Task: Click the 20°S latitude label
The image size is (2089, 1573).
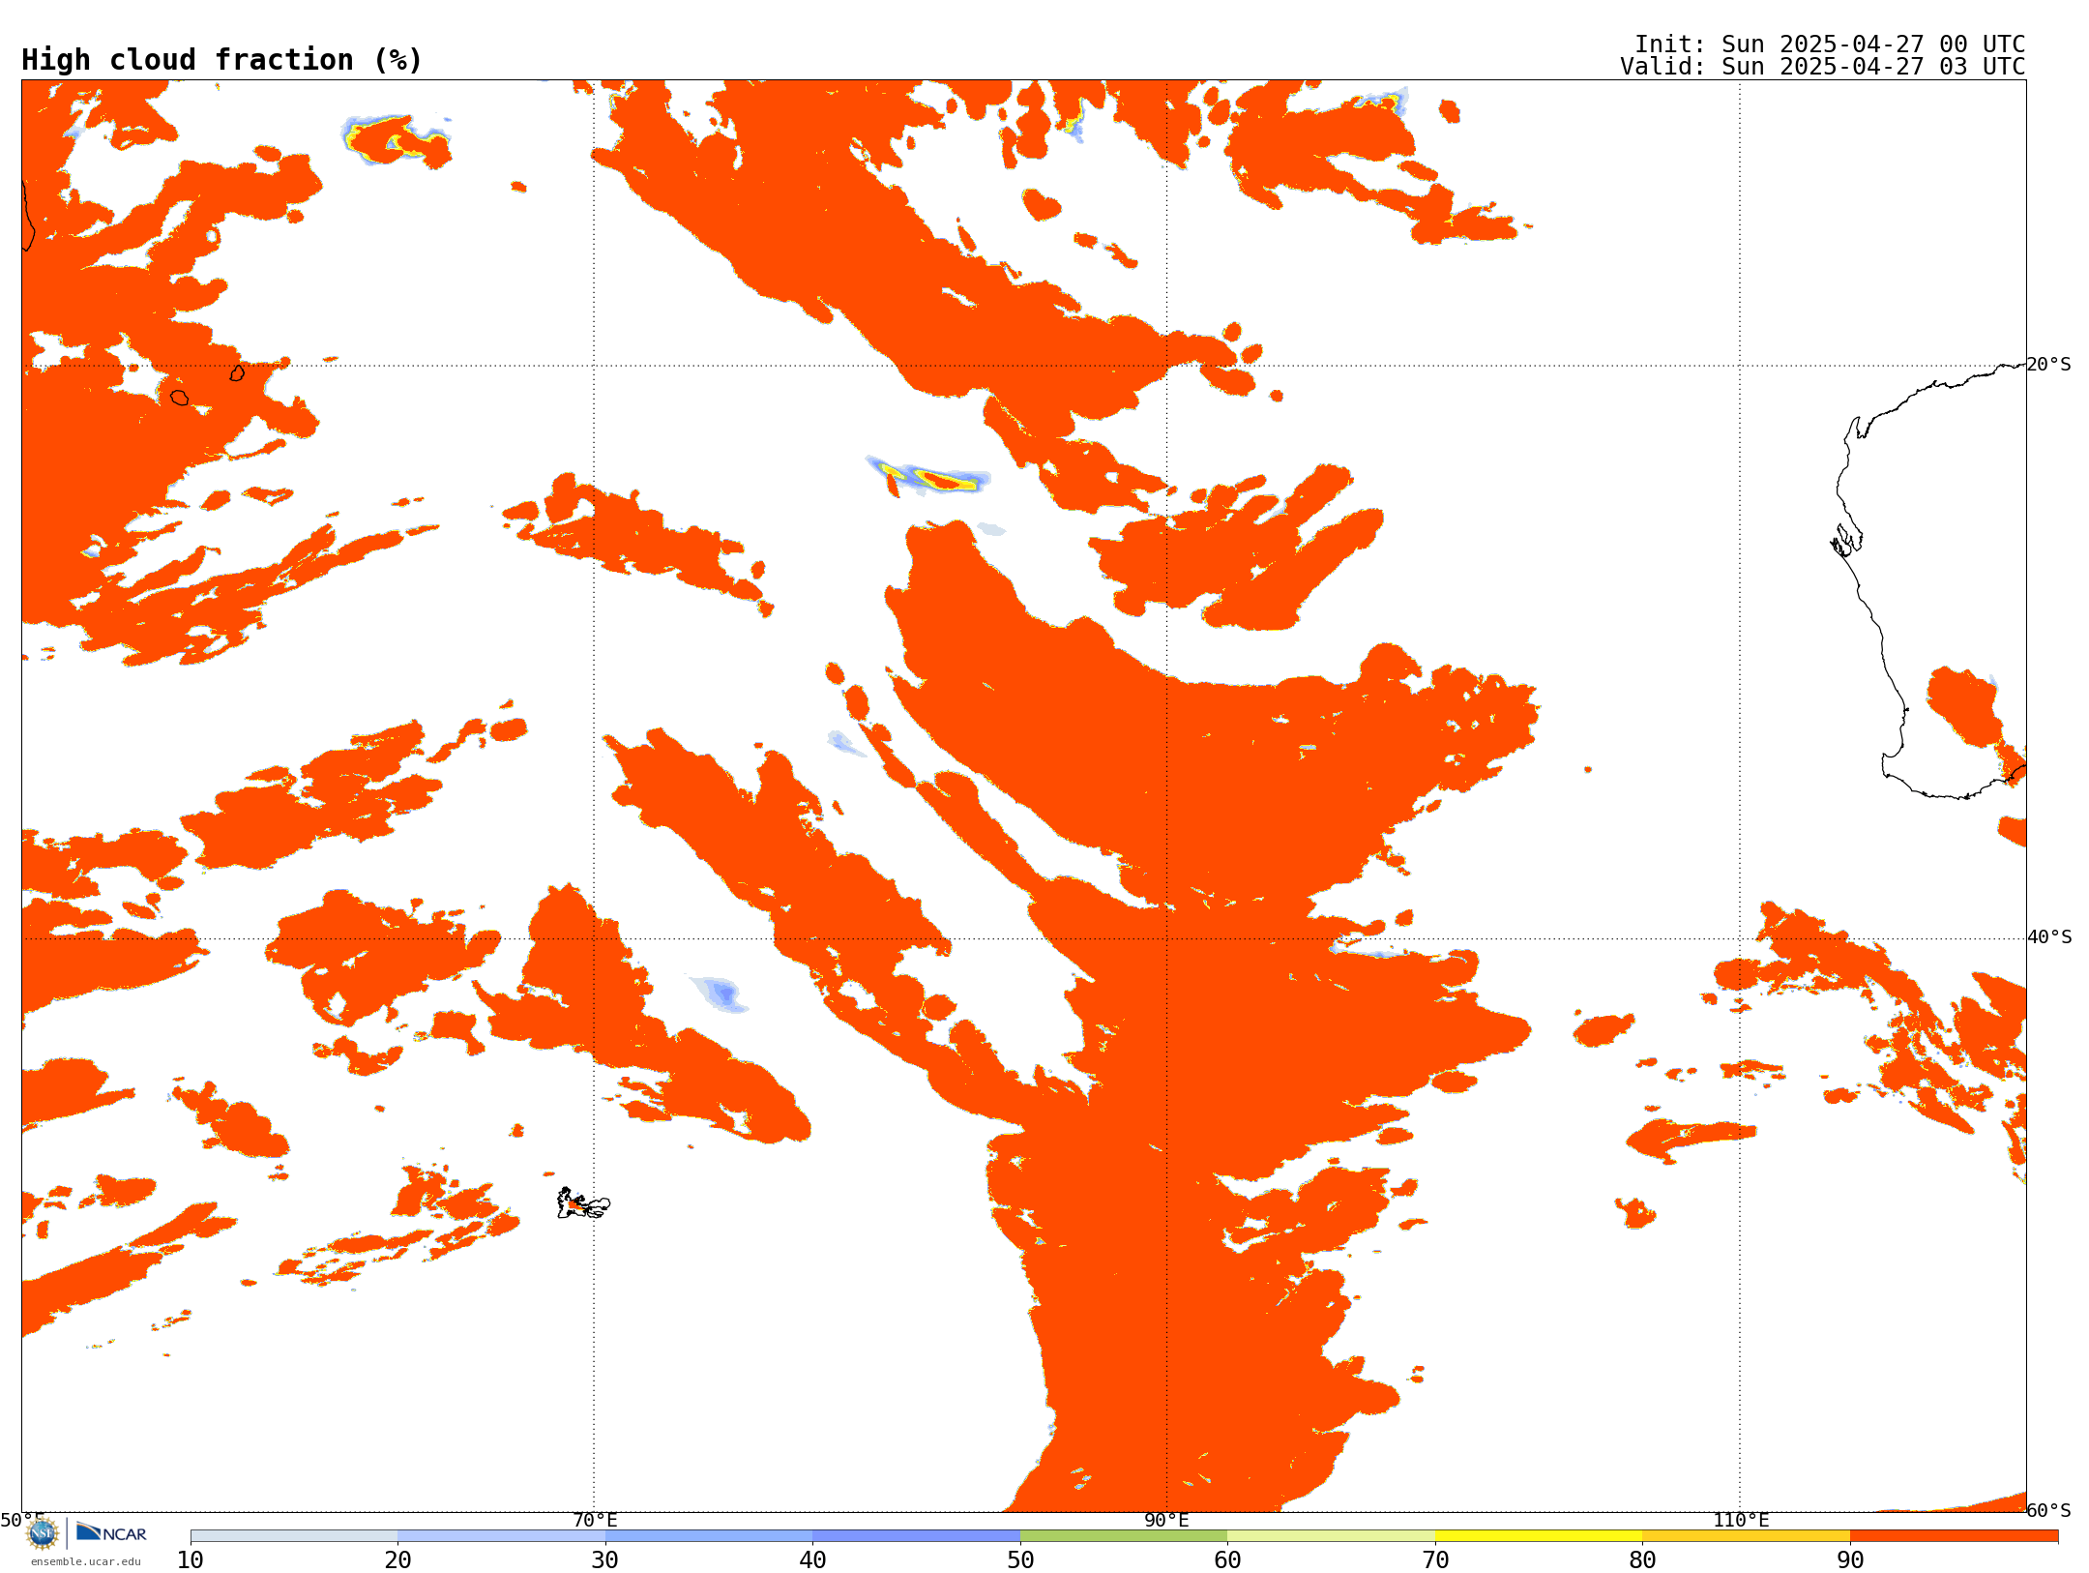Action: pos(2049,365)
